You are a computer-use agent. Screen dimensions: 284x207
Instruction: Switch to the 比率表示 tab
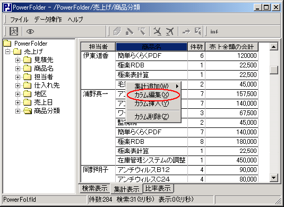pyautogui.click(x=158, y=188)
